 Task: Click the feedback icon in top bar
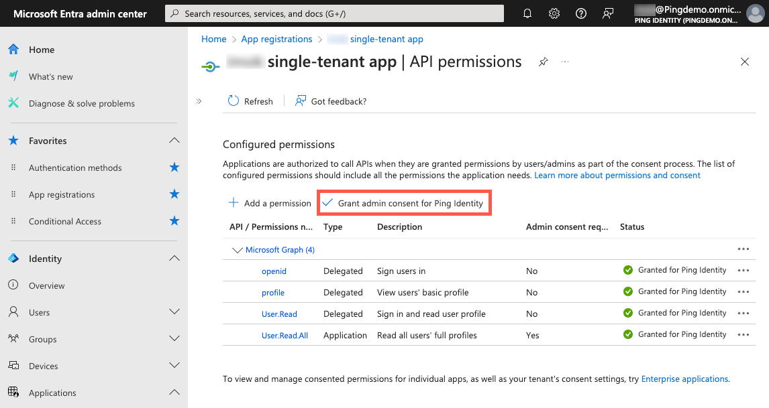(608, 13)
